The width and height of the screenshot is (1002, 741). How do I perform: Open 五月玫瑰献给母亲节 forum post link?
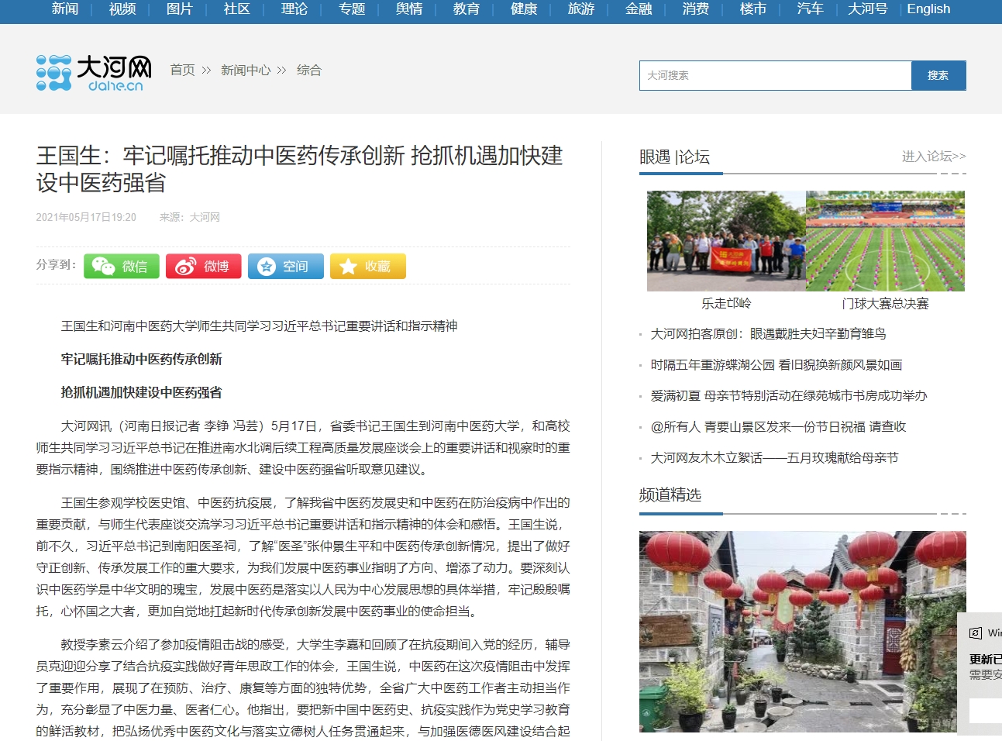774,458
